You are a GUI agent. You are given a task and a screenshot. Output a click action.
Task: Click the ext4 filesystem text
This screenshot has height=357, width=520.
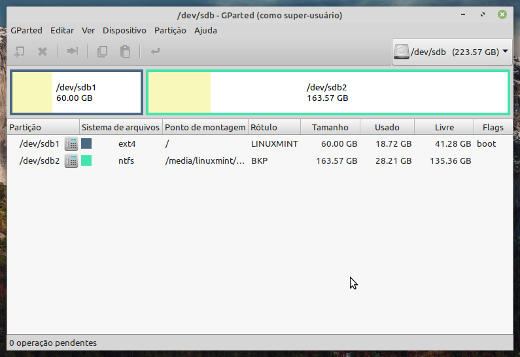click(127, 144)
